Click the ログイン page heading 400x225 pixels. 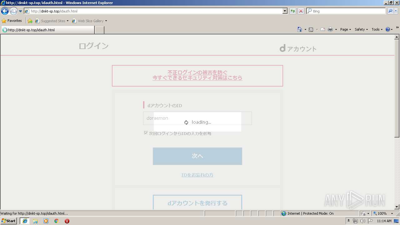93,46
